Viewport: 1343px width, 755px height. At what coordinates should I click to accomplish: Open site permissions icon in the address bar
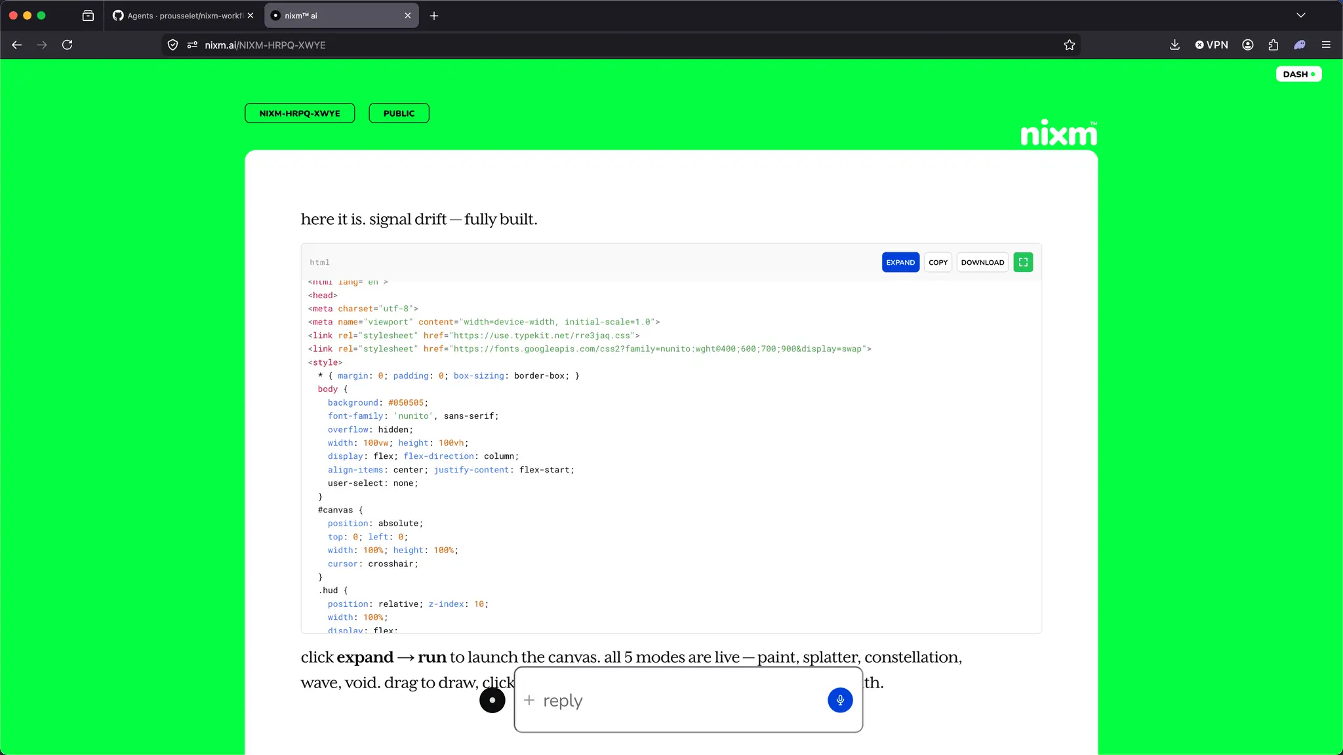click(x=192, y=45)
